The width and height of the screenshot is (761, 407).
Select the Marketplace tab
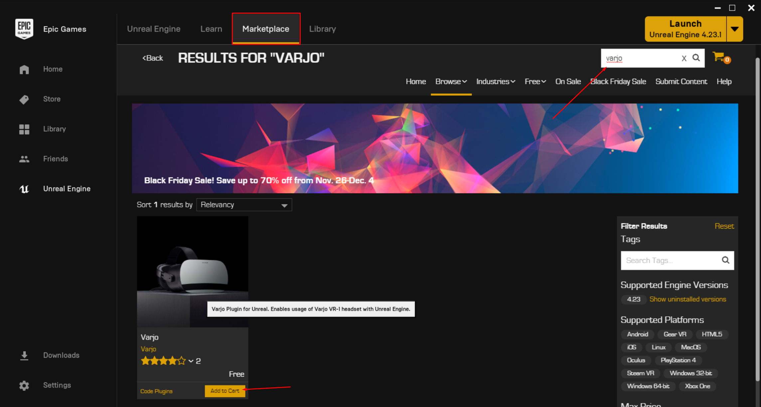(x=266, y=29)
